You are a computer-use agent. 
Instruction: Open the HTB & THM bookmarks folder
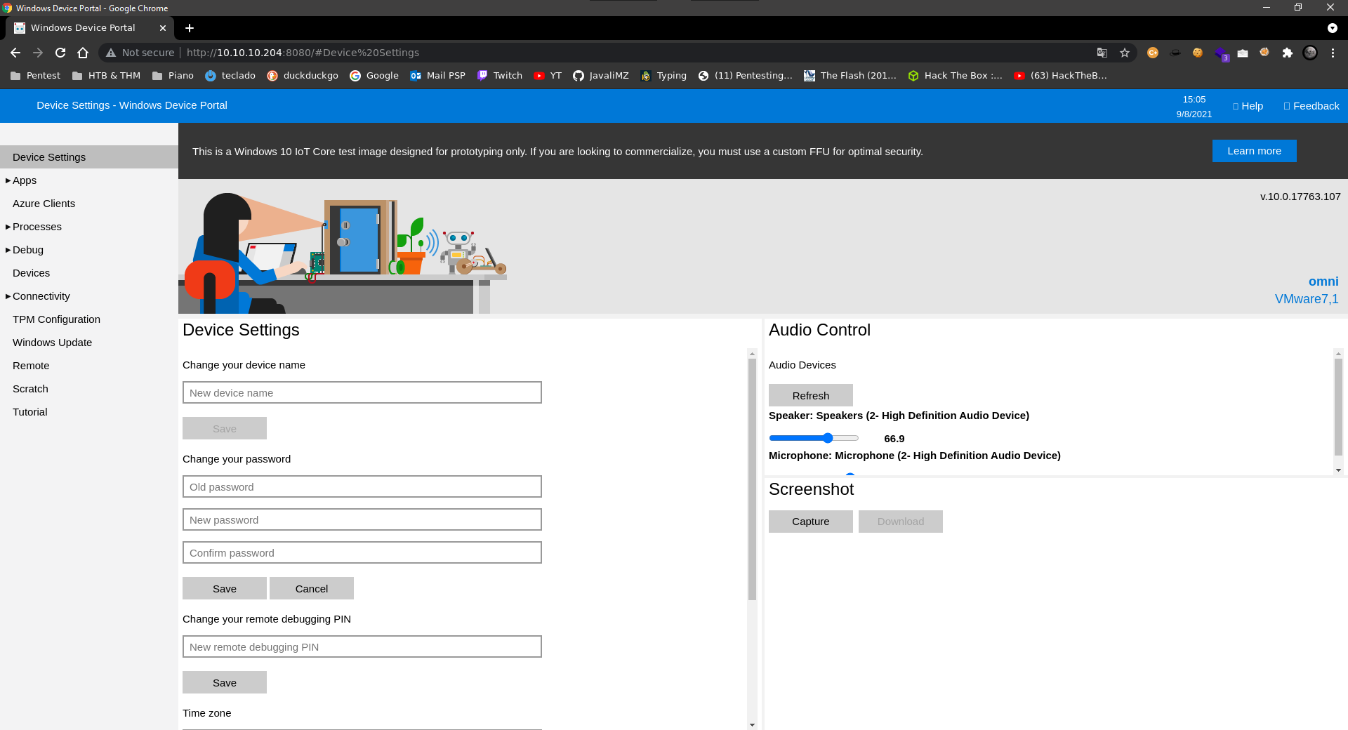(106, 76)
